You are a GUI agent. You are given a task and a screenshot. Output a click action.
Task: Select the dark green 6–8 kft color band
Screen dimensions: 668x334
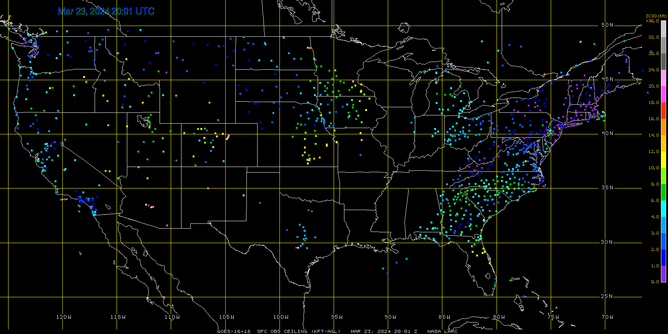coord(664,192)
